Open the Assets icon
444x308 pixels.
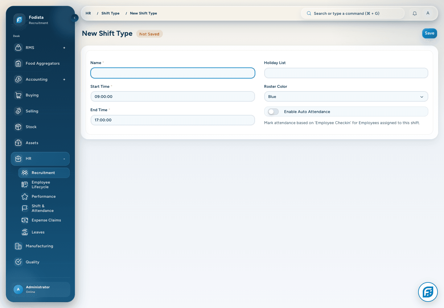pos(18,143)
